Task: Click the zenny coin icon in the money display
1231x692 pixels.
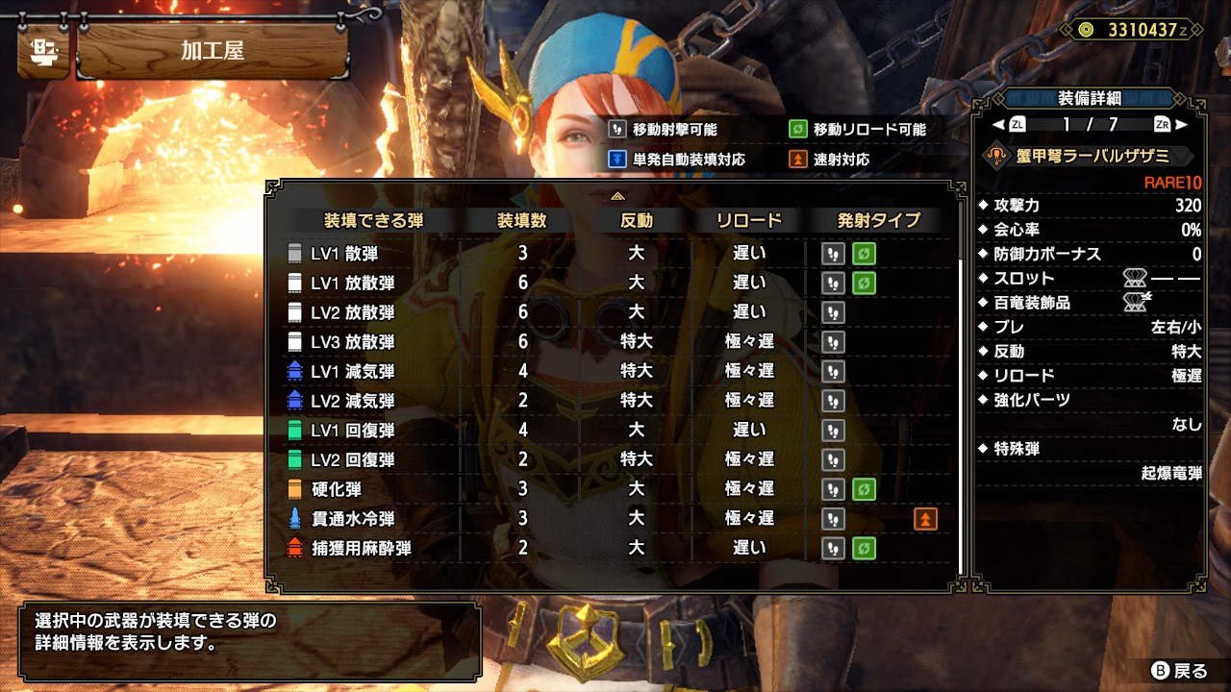Action: 1085,29
